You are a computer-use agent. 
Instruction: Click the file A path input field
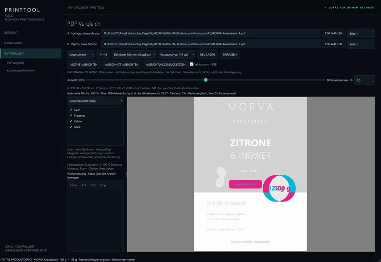(211, 33)
